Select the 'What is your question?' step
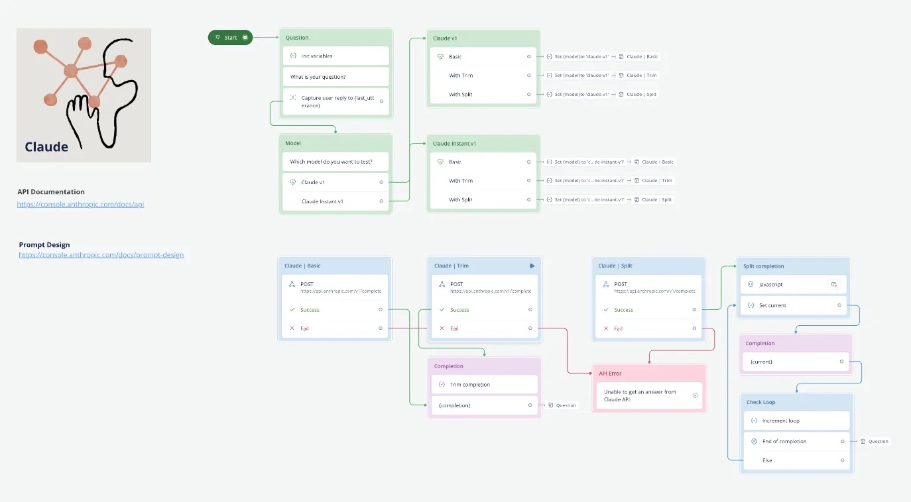The height and width of the screenshot is (502, 911). (x=335, y=77)
